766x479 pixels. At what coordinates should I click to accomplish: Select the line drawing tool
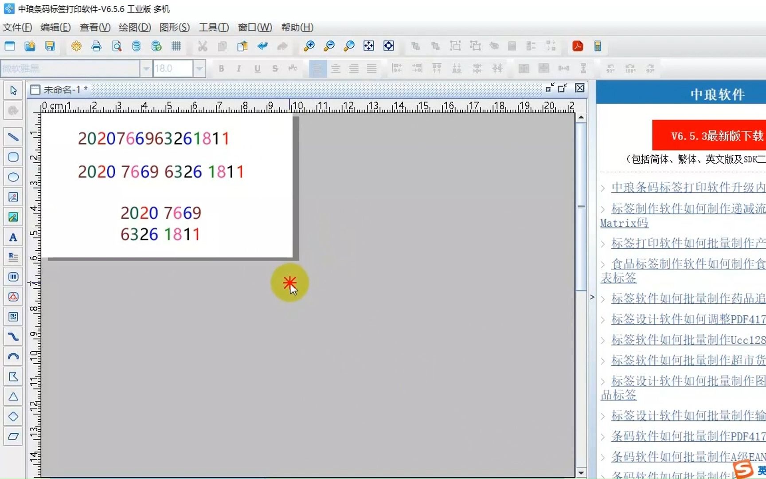13,137
